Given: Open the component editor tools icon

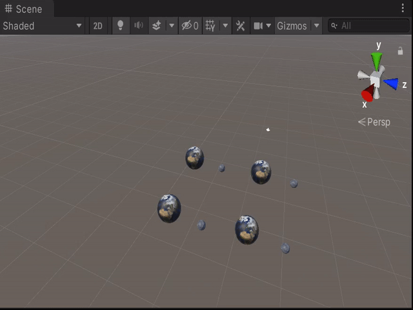Looking at the screenshot, I should [x=240, y=26].
